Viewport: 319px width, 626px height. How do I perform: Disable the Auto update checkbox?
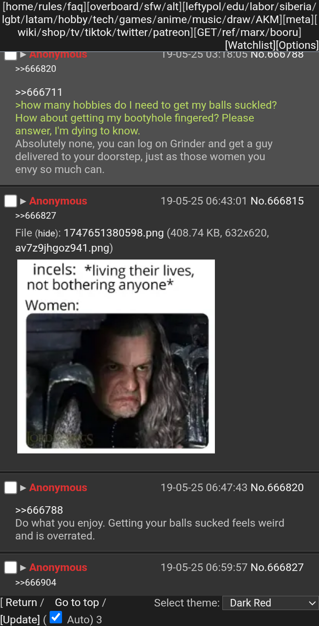(x=56, y=617)
